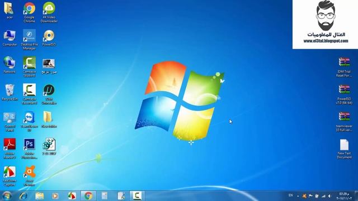Image resolution: width=358 pixels, height=201 pixels.
Task: Open Windows Media Player taskbar icon
Action: click(x=55, y=196)
